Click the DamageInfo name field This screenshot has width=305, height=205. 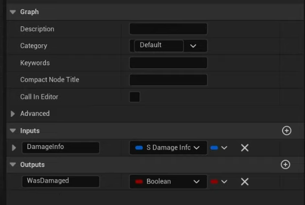tap(61, 147)
